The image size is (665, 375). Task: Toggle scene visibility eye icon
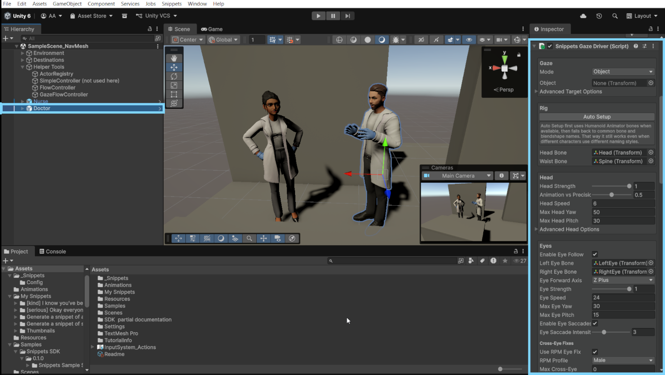pos(469,40)
